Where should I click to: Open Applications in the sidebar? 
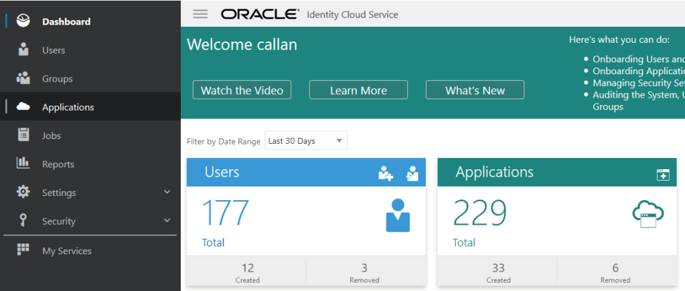click(68, 107)
